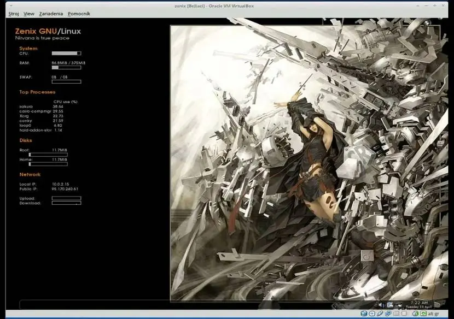The height and width of the screenshot is (319, 454).
Task: Click the cairo-compmgr process row
Action: coord(41,111)
